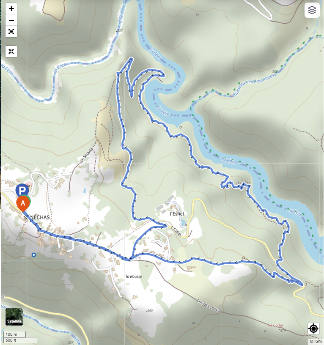The height and width of the screenshot is (345, 324).
Task: Fit the route to view
Action: (11, 31)
